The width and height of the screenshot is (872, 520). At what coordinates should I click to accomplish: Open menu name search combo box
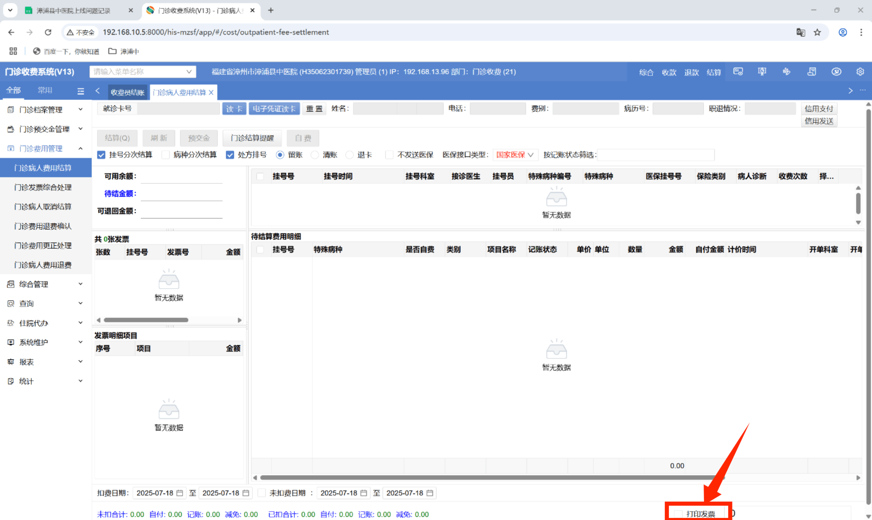(142, 72)
